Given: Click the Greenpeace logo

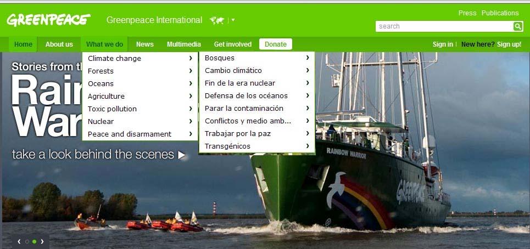Looking at the screenshot, I should coord(48,20).
